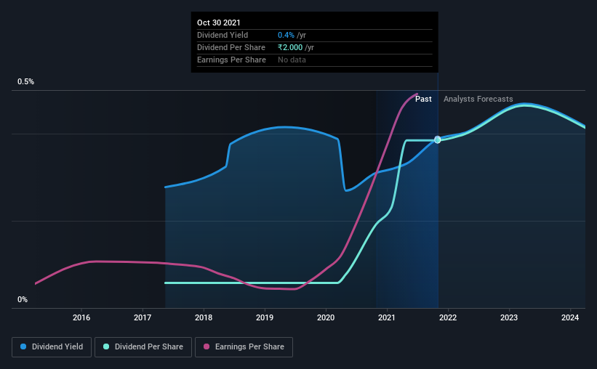
Task: Click the 0.5% y-axis label
Action: click(25, 82)
